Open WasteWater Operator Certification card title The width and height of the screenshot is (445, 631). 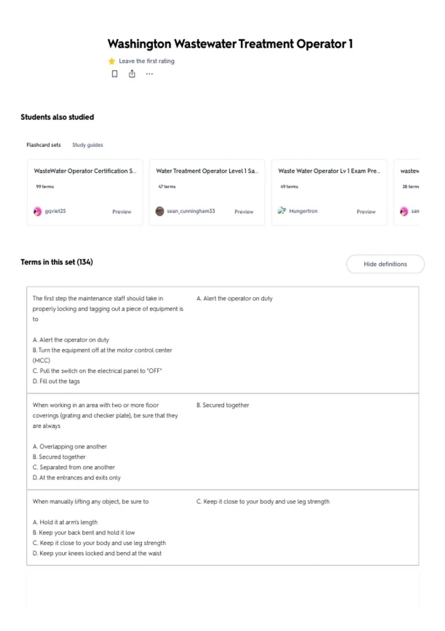[85, 171]
